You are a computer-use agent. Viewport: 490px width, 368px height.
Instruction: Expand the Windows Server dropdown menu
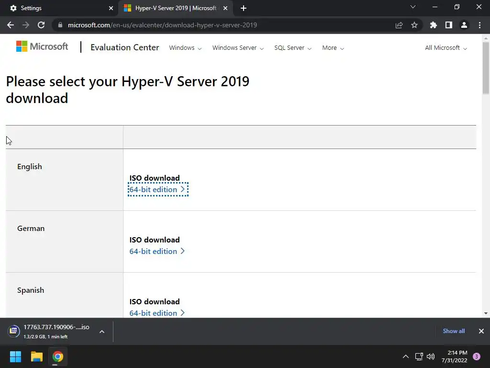[x=238, y=48]
